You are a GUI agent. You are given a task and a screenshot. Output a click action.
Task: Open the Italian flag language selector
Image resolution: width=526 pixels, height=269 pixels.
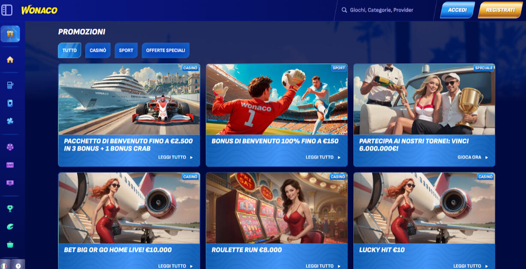coord(4,265)
